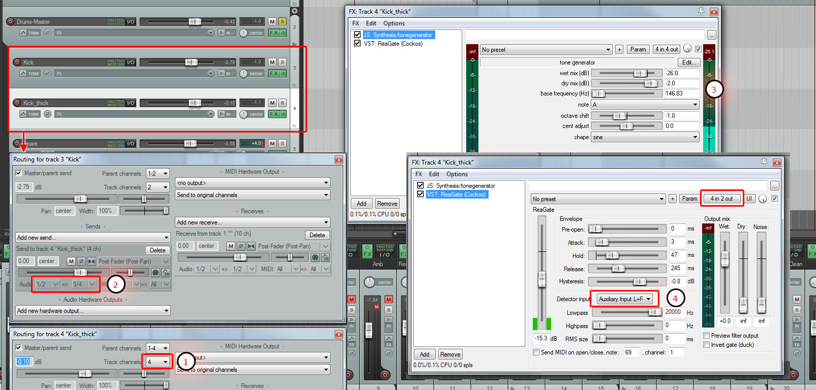Mute the send to track 4 Kick_thick
Viewport: 816px width, 390px height.
pyautogui.click(x=71, y=261)
